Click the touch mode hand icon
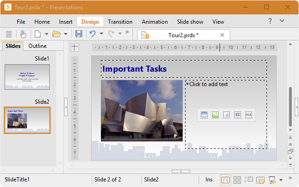 coord(23,34)
